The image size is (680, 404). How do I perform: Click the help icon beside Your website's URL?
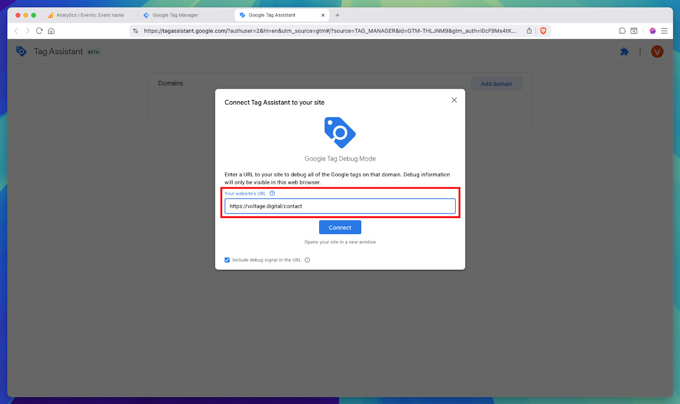[272, 193]
